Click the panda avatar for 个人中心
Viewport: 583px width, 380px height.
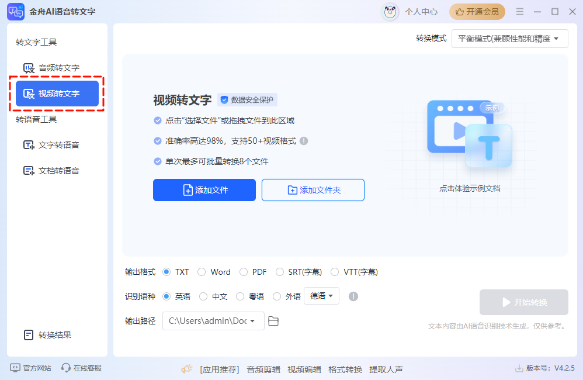390,11
